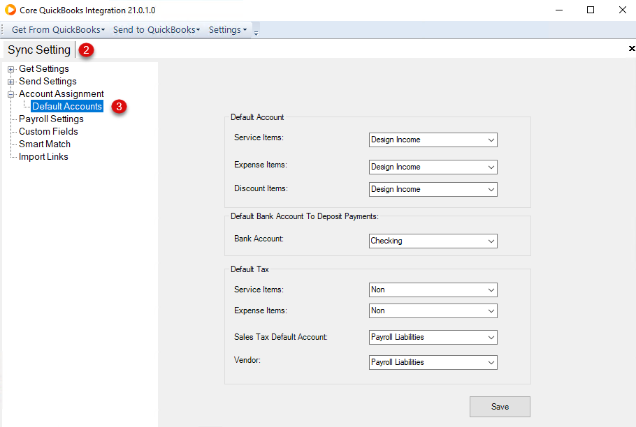Image resolution: width=636 pixels, height=427 pixels.
Task: Open Default Account Expense Items dropdown
Action: pyautogui.click(x=433, y=167)
